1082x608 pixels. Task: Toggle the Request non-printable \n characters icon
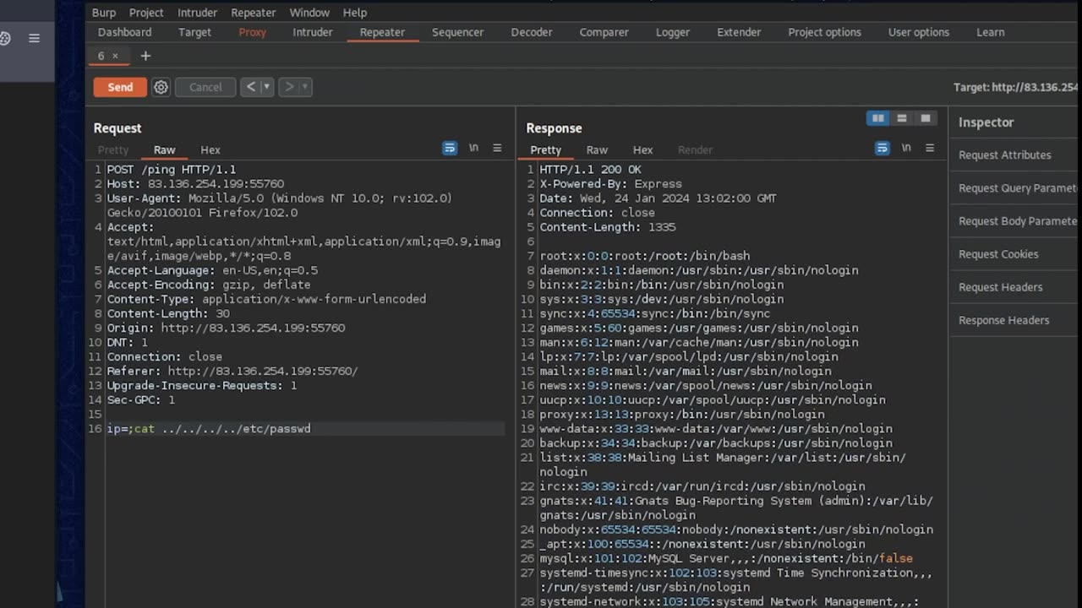click(473, 148)
